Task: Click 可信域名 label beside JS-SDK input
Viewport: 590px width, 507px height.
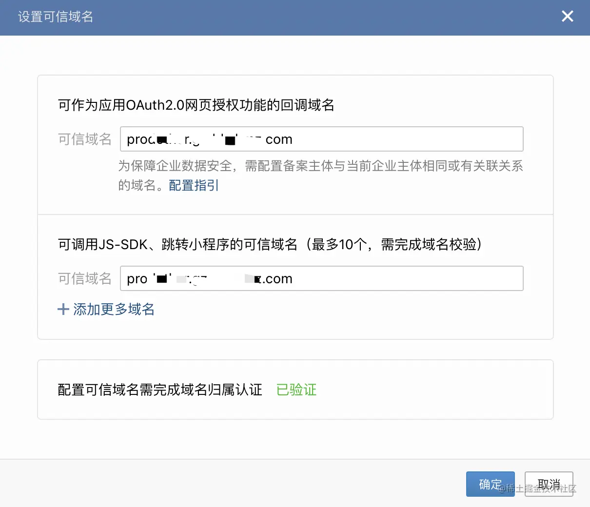Action: tap(84, 278)
